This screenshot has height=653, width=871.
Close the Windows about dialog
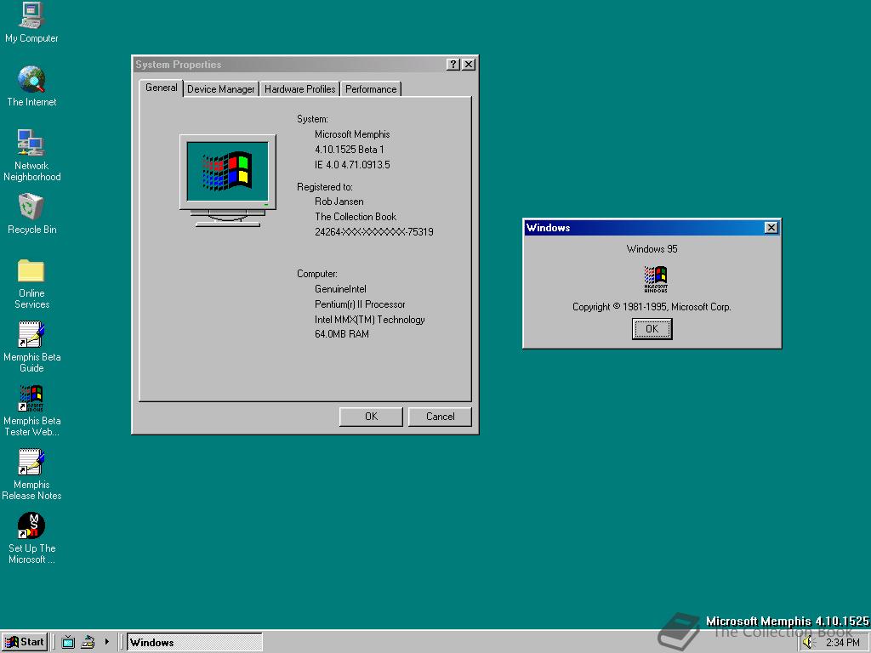(x=771, y=228)
